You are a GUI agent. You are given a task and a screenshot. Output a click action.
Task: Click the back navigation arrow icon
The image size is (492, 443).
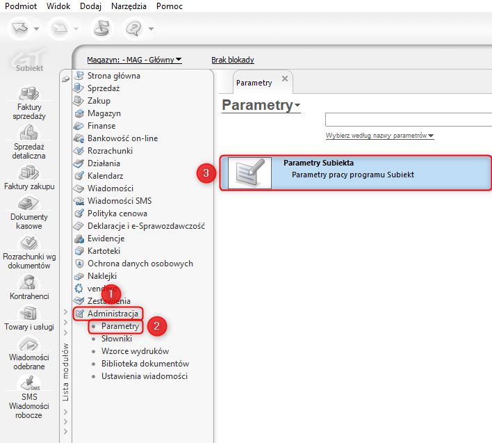coord(19,29)
